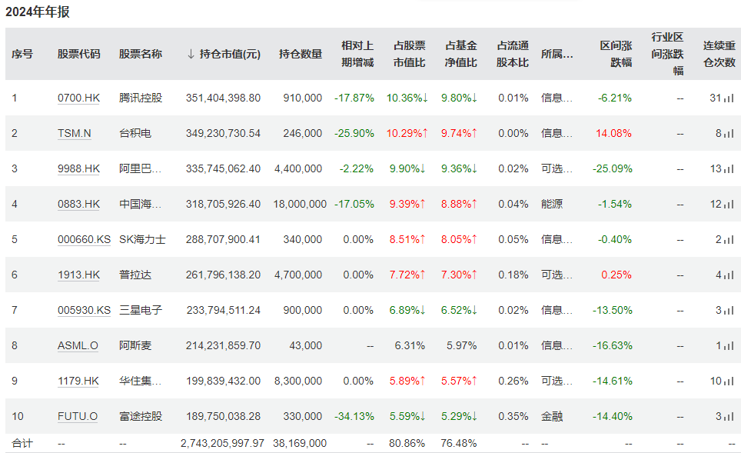The width and height of the screenshot is (741, 453).
Task: Open bar chart icon for 台积电 row
Action: [729, 134]
